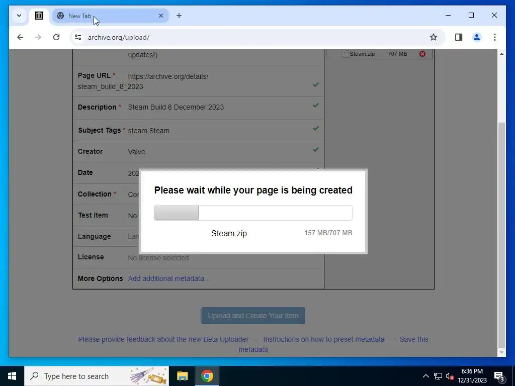Click 157 MB/707 MB progress text
The image size is (515, 386).
[328, 233]
